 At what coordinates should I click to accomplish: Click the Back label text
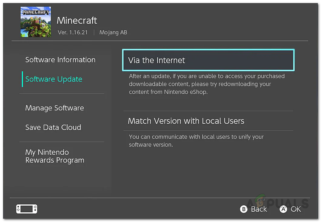click(x=259, y=209)
